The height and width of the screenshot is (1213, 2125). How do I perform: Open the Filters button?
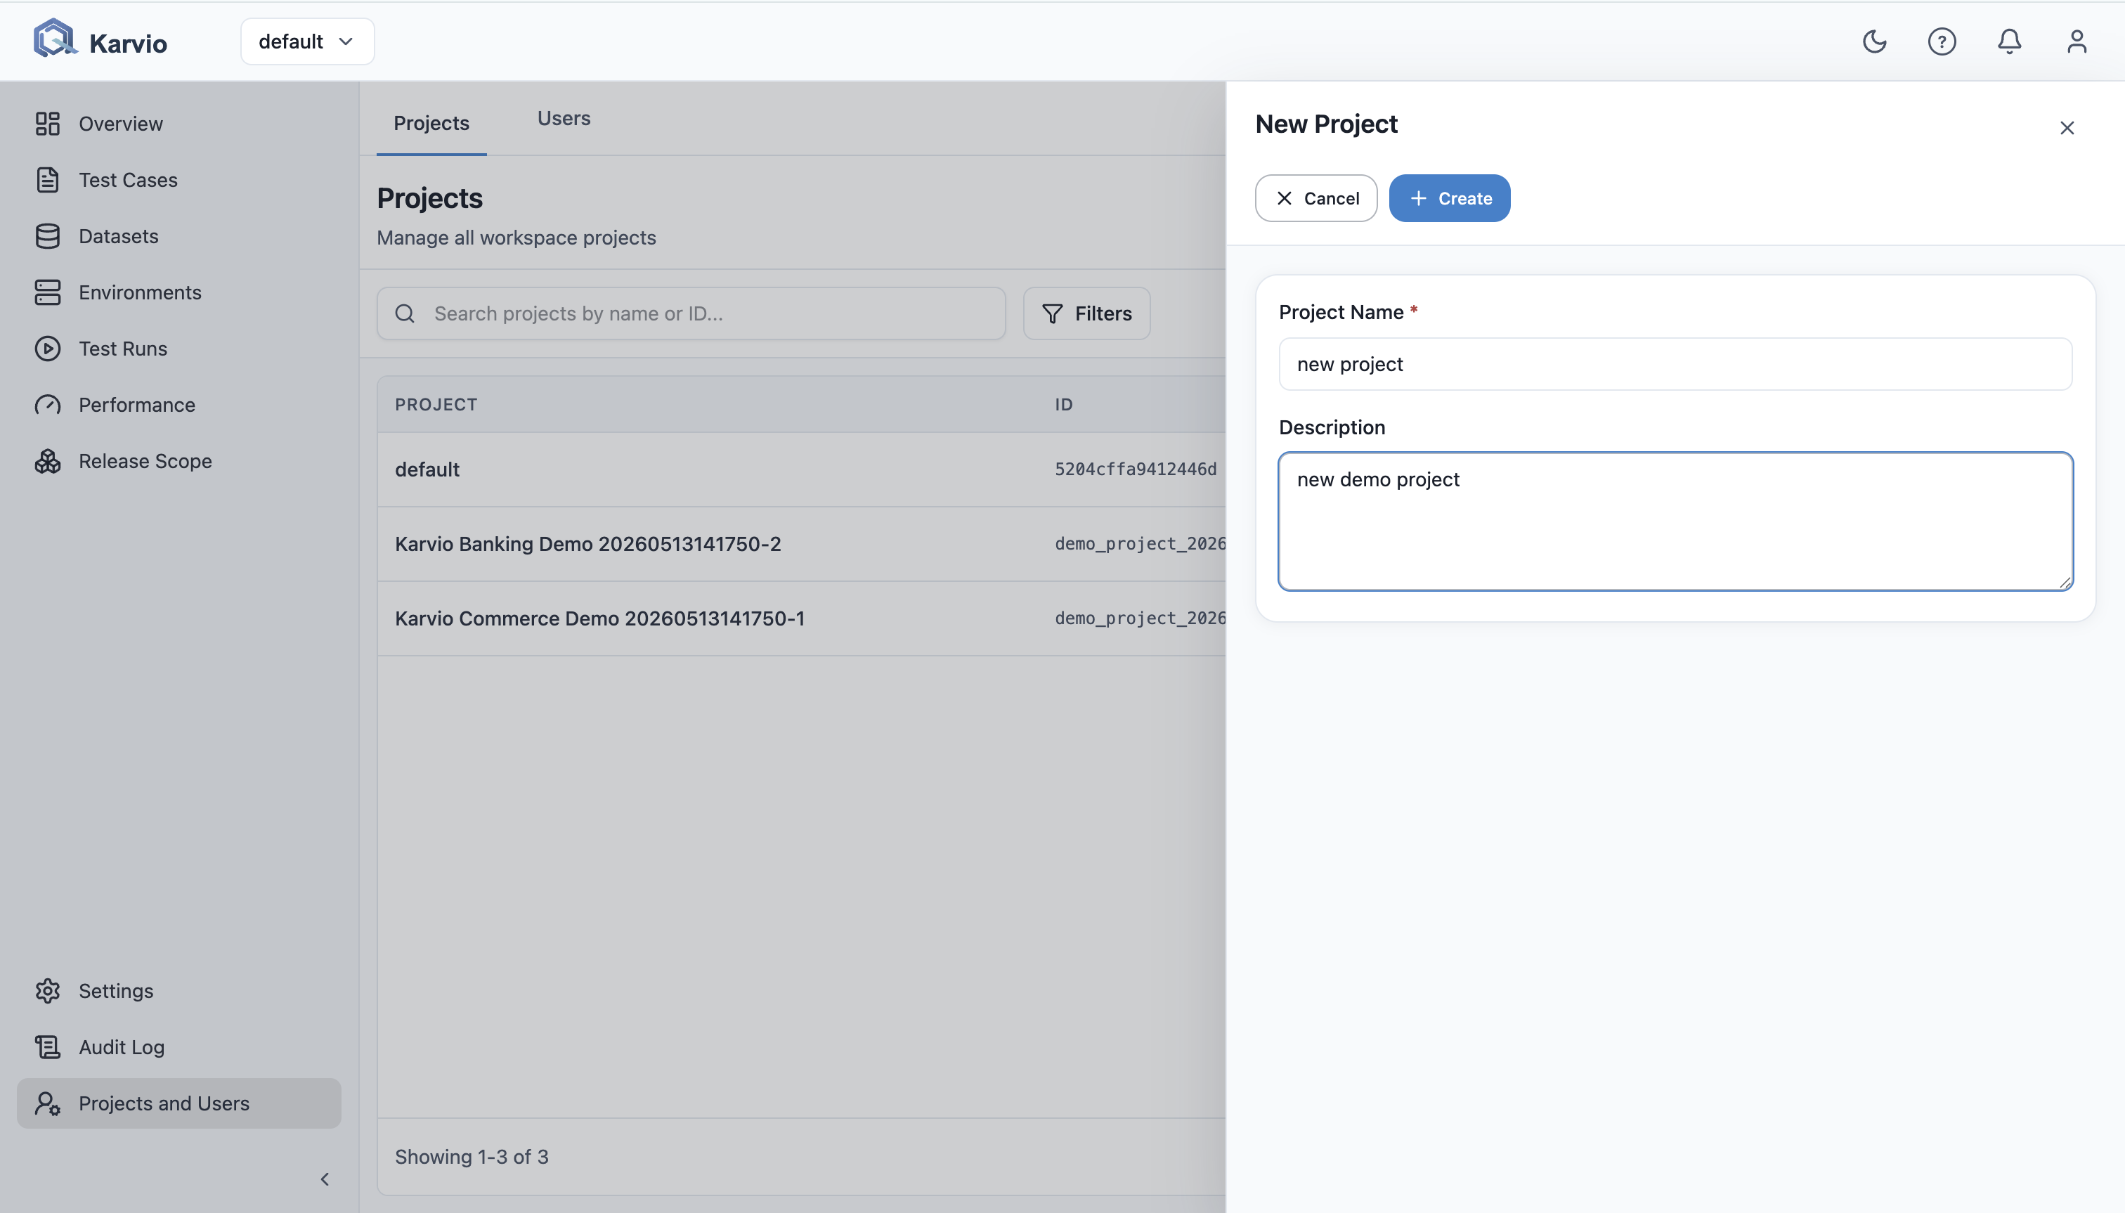click(x=1086, y=313)
